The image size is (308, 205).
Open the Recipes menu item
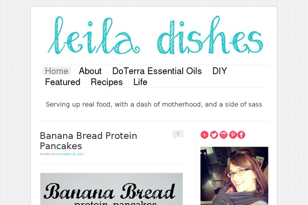click(x=107, y=82)
